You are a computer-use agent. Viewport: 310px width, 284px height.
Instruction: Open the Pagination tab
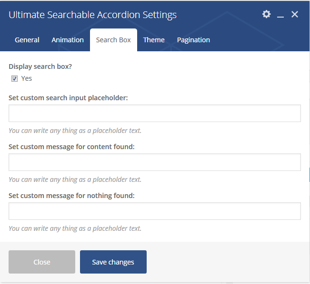tap(193, 40)
